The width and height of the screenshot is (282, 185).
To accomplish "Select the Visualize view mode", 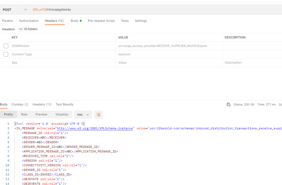I will [62, 114].
